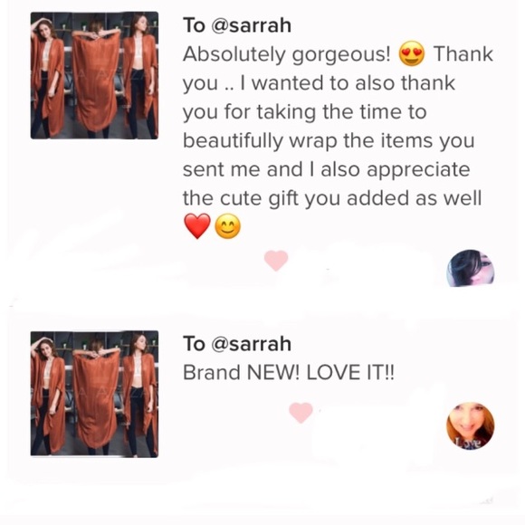Open the bottom rust kimono product thumbnail
The width and height of the screenshot is (525, 525).
click(94, 394)
